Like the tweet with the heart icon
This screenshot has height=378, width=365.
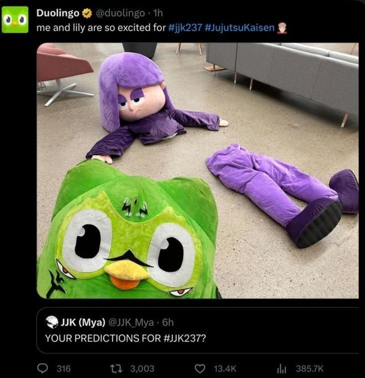pos(200,368)
